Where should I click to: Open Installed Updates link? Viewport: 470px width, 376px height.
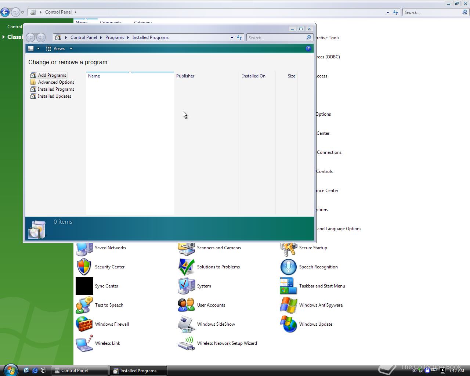(x=55, y=96)
